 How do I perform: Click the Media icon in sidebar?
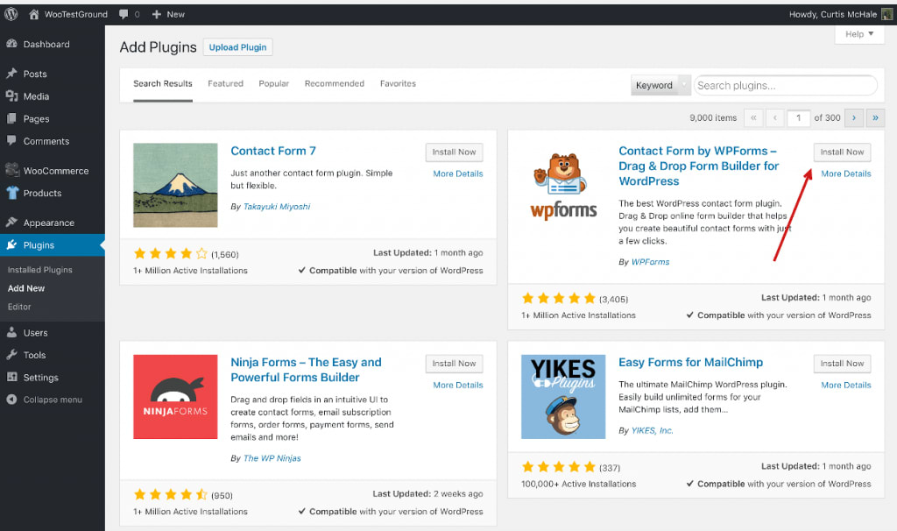[11, 96]
